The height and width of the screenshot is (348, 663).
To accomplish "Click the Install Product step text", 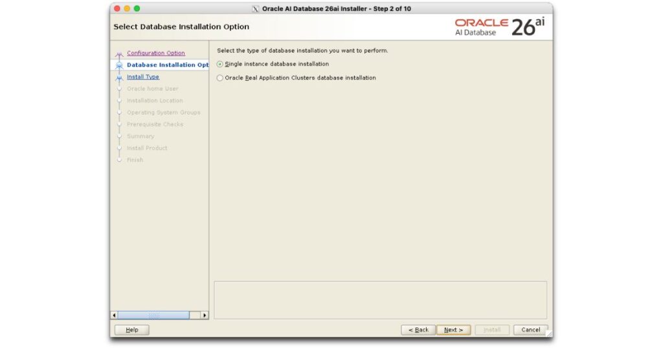I will 147,148.
